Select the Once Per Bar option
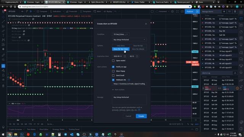The width and height of the screenshot is (244, 137). [x=138, y=46]
